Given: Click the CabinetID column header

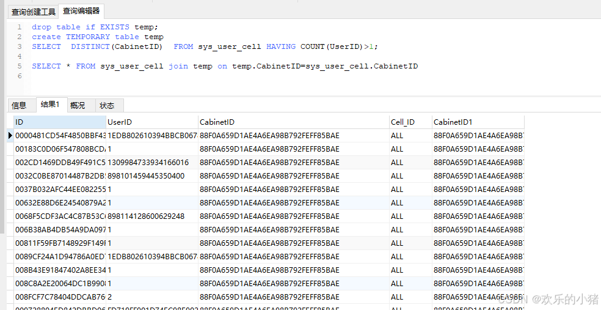Looking at the screenshot, I should [294, 122].
